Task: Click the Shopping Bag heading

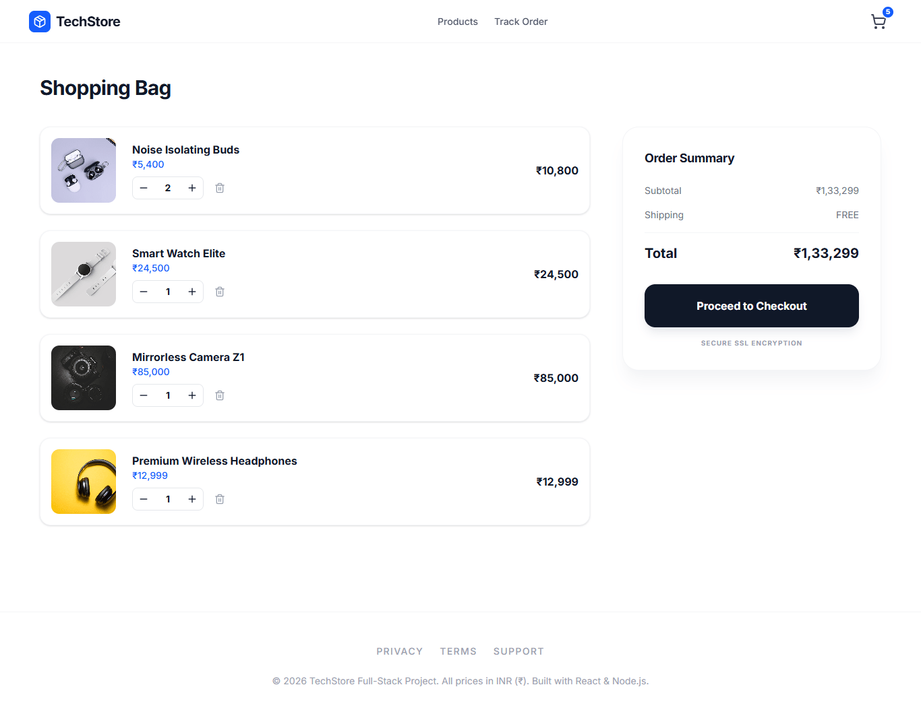Action: pyautogui.click(x=105, y=88)
